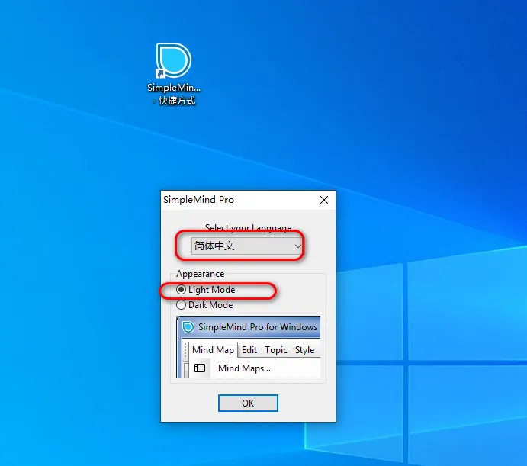Click the OK button in the dialog

tap(248, 403)
